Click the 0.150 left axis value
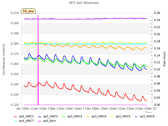This screenshot has width=168, height=126. point(15,74)
